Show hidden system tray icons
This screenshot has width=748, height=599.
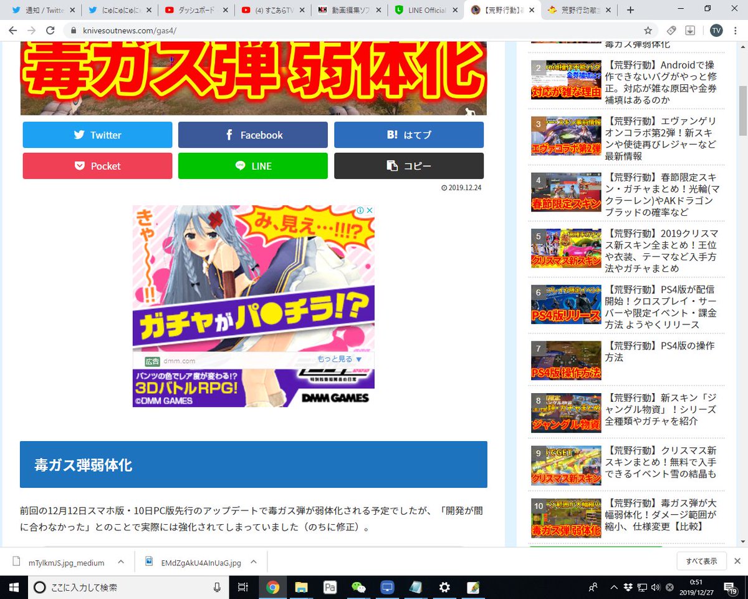(615, 587)
